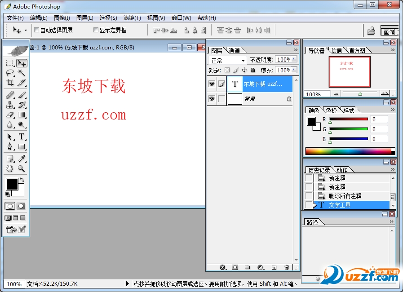Screen dimensions: 403x292
Task: Open the 滤镜(T) menu
Action: coord(132,18)
